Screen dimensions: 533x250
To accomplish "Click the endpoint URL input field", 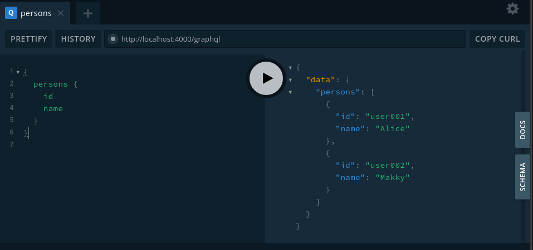I will (x=285, y=39).
